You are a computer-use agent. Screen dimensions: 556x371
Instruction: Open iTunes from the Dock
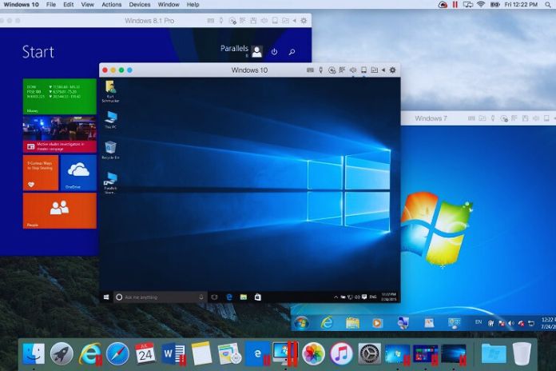click(341, 353)
